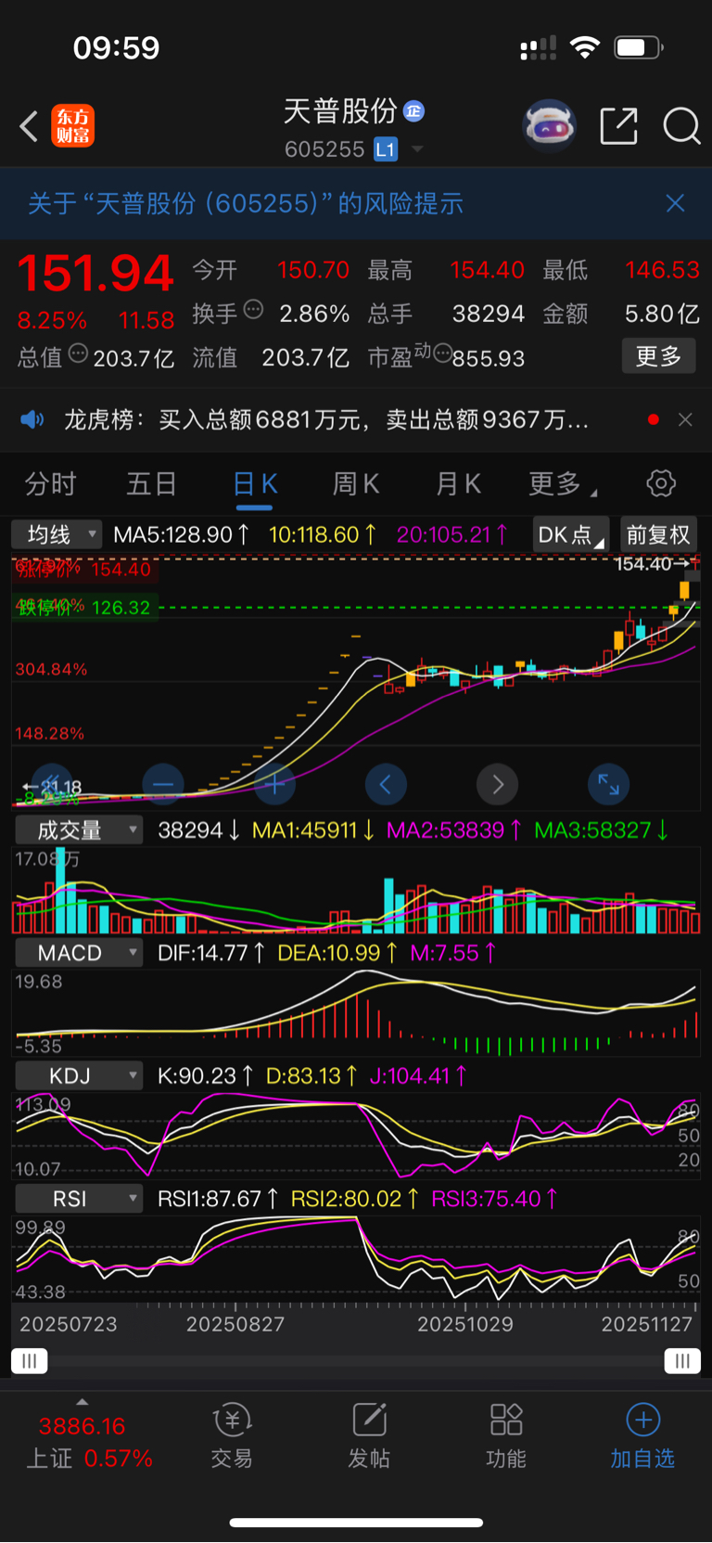Tap the info icon next to 总值
This screenshot has width=712, height=1543.
click(79, 354)
